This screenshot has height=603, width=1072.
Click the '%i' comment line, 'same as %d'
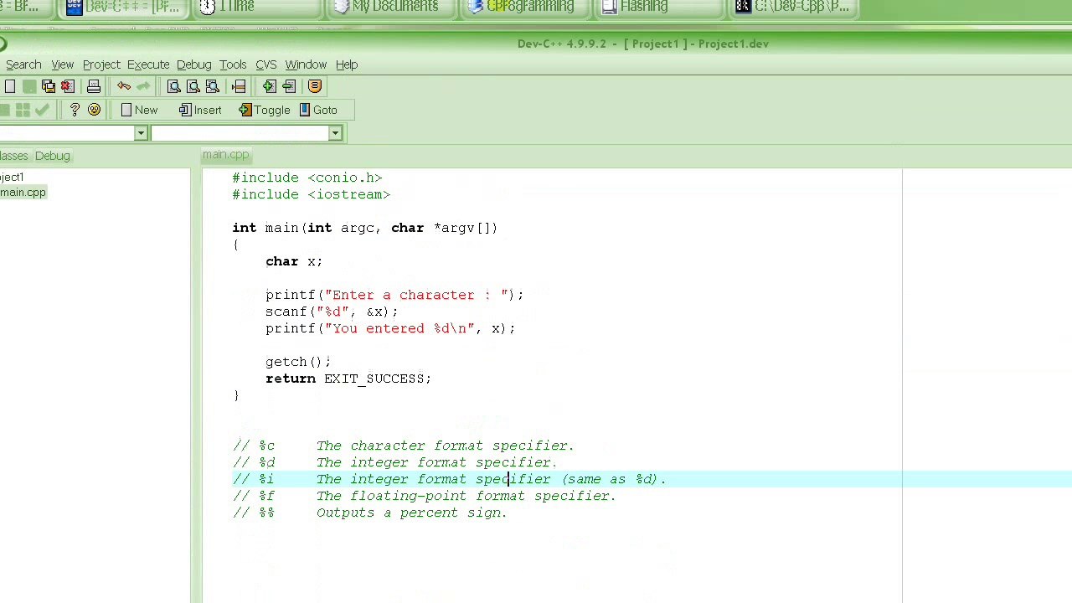(450, 479)
